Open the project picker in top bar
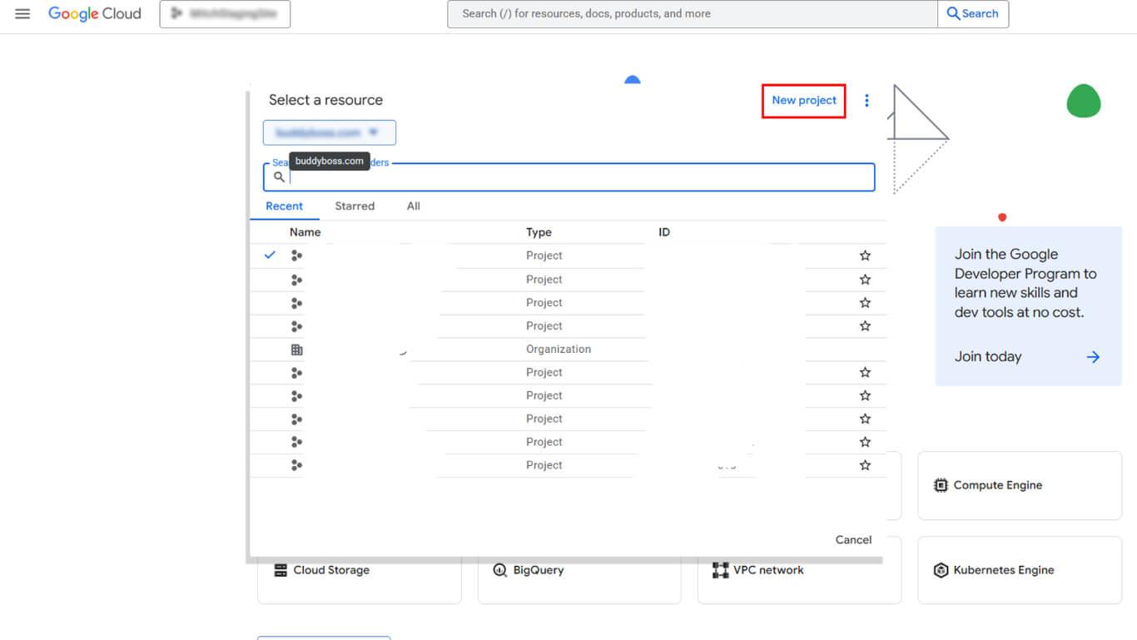1137x640 pixels. tap(225, 14)
